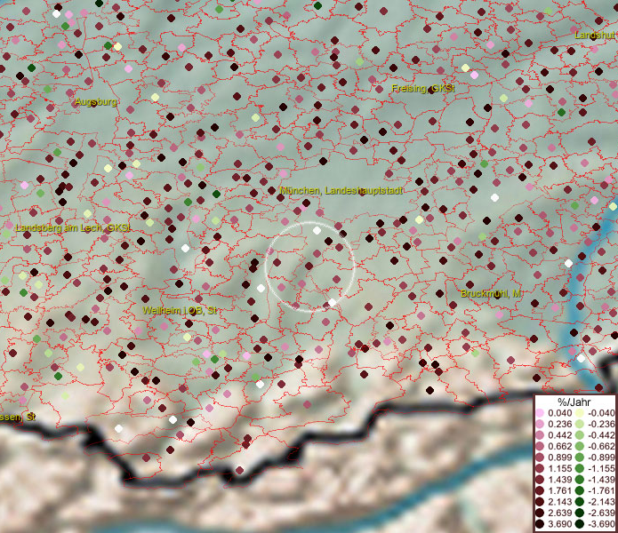The width and height of the screenshot is (618, 533).
Task: Click the white marker inside the white circle
Action: pos(317,230)
